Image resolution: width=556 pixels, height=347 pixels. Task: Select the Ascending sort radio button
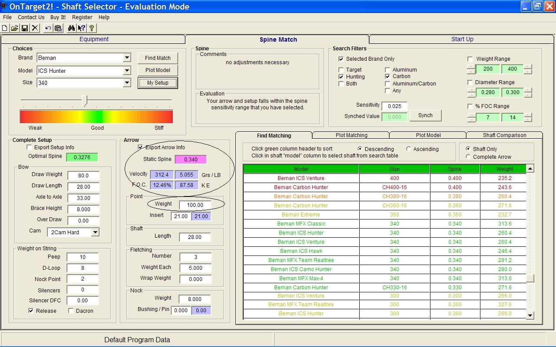point(408,149)
